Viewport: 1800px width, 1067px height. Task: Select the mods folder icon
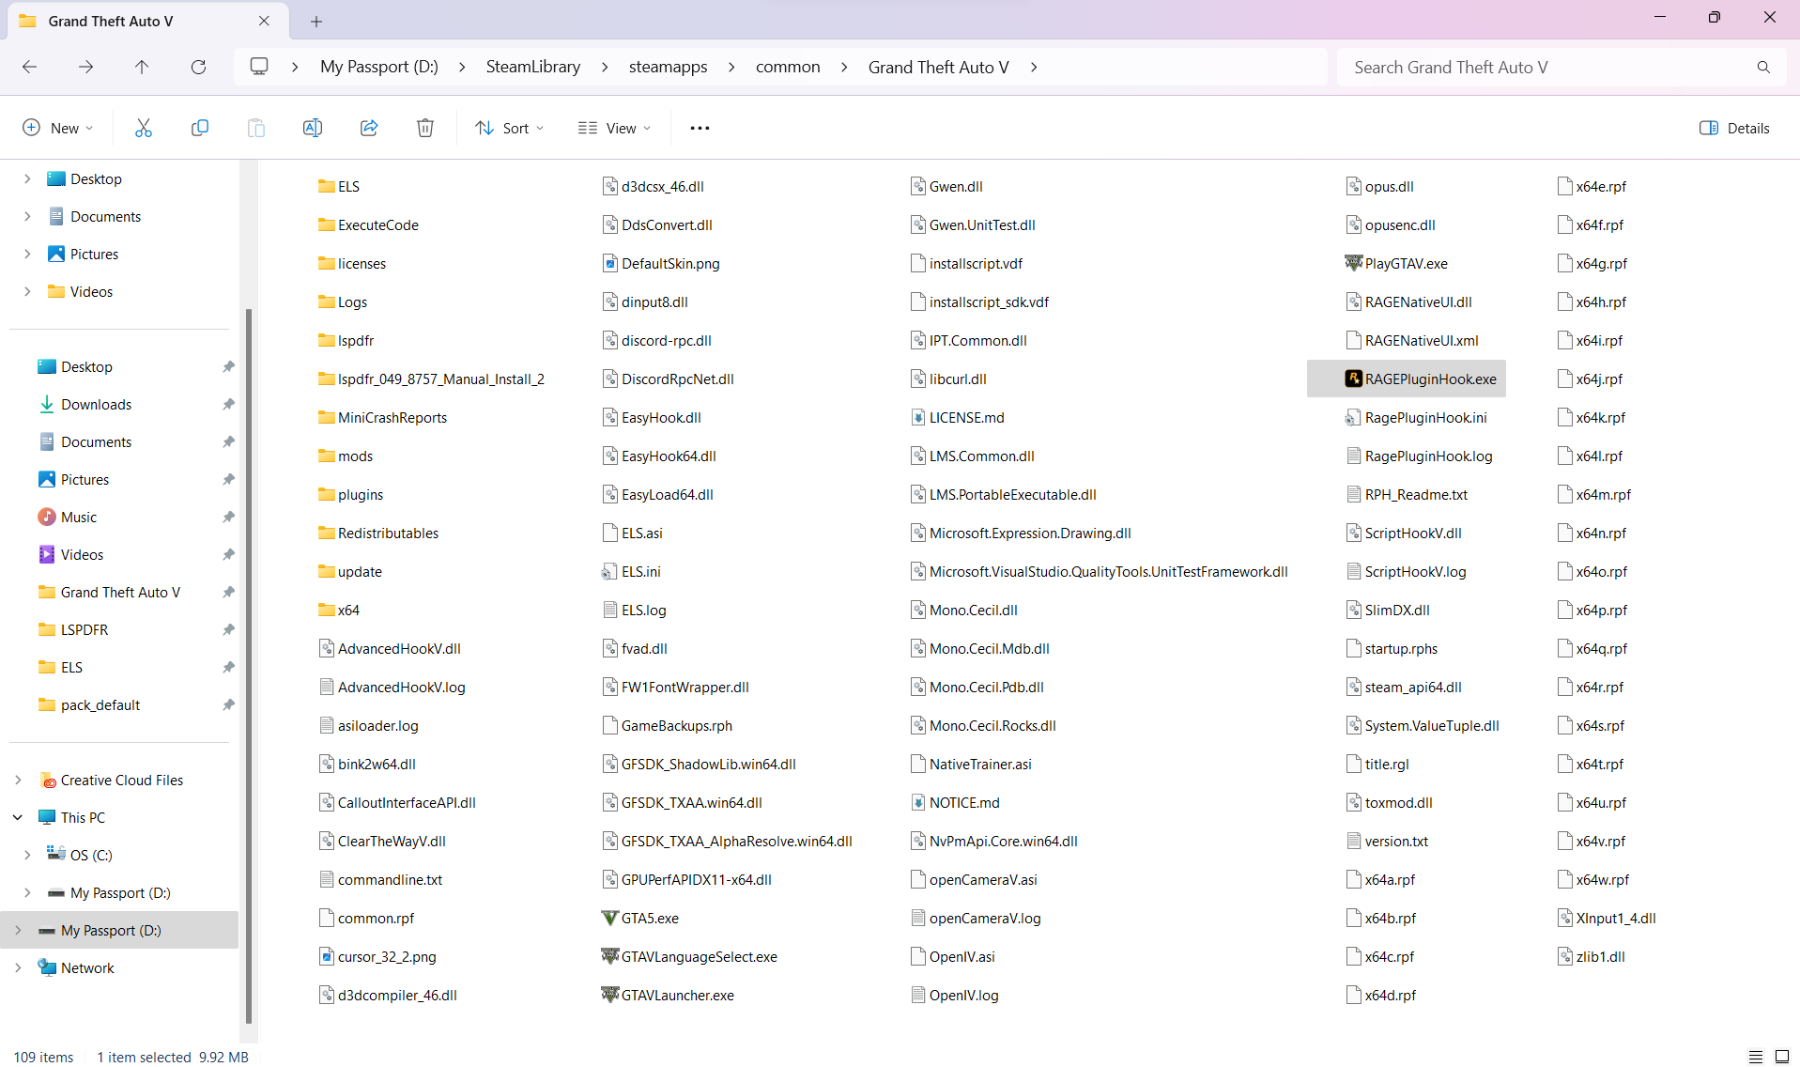coord(326,456)
